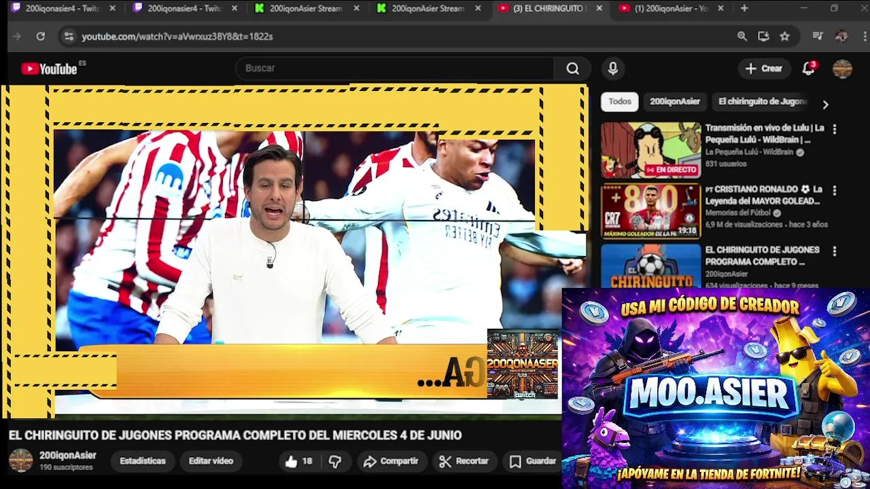This screenshot has width=870, height=489.
Task: Click the browser address bar URL
Action: pos(177,37)
